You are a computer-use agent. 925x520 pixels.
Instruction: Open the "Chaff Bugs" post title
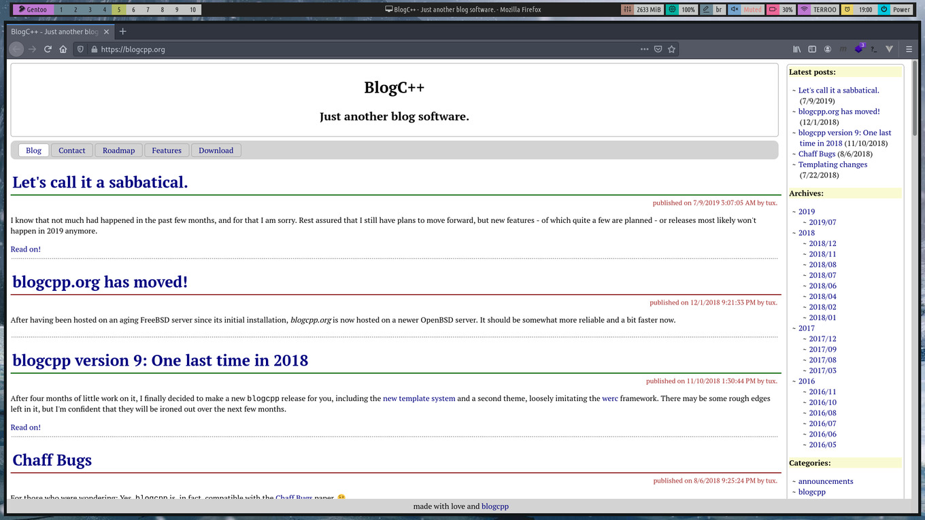click(52, 460)
